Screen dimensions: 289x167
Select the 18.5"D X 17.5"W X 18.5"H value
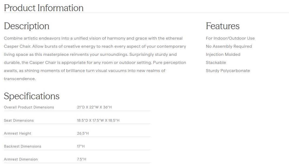(x=98, y=120)
